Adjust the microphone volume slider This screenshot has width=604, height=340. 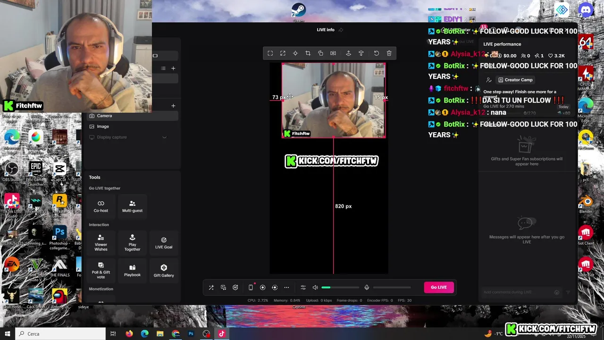pyautogui.click(x=392, y=288)
